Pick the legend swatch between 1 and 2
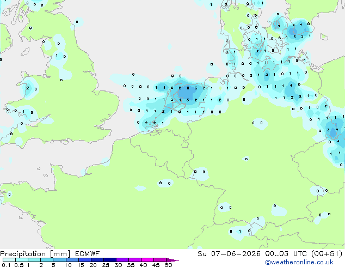 click(x=34, y=260)
